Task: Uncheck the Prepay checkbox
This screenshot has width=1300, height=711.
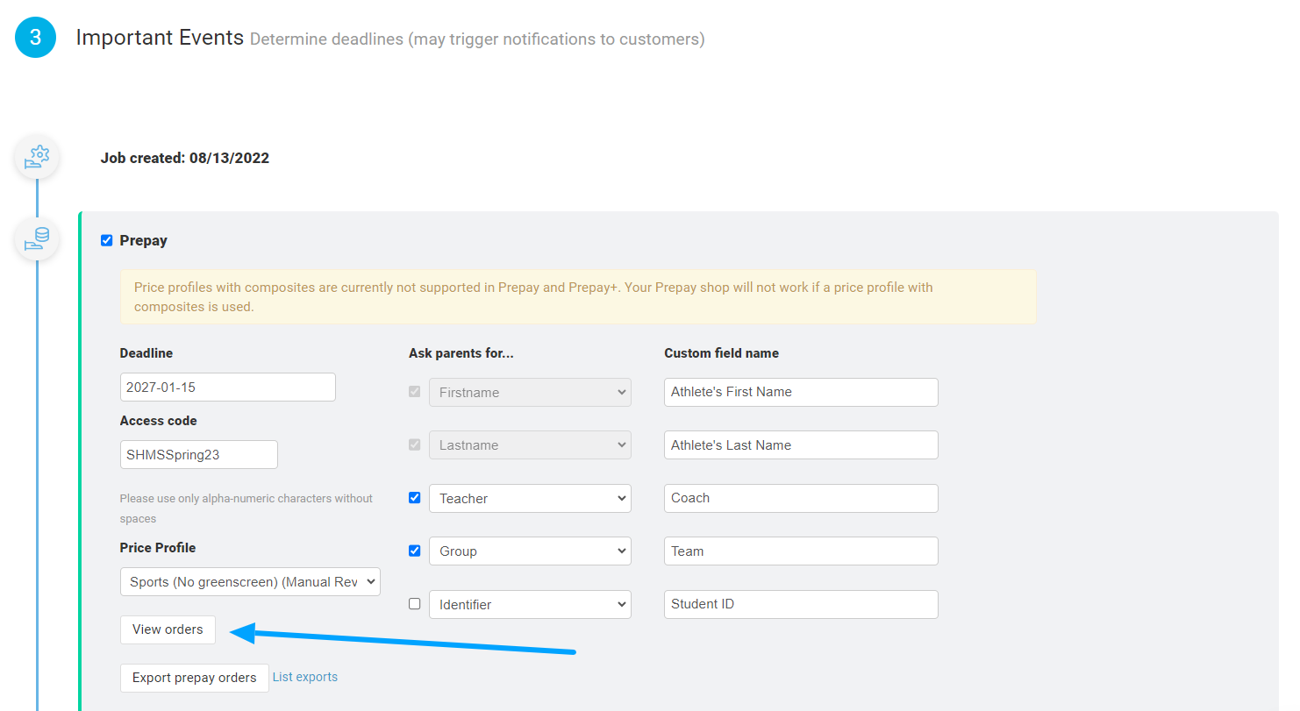Action: (107, 240)
